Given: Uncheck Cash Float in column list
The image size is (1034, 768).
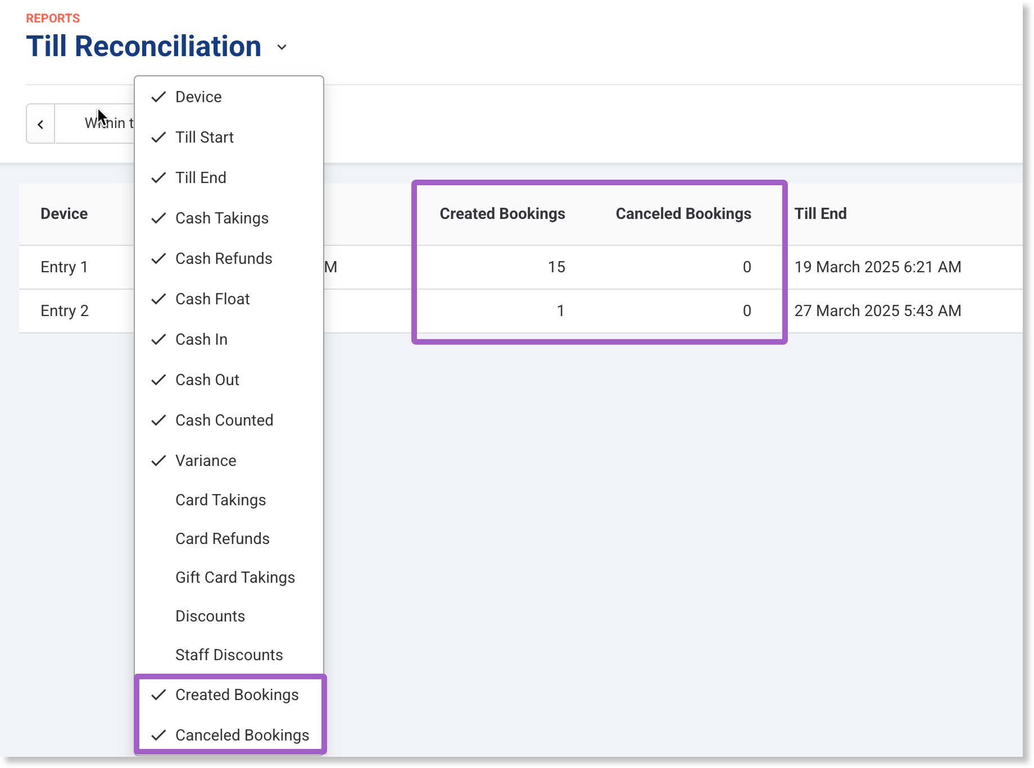Looking at the screenshot, I should (x=212, y=299).
